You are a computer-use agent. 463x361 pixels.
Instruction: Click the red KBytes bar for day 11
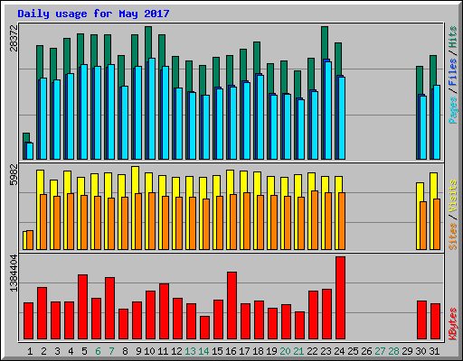164,311
